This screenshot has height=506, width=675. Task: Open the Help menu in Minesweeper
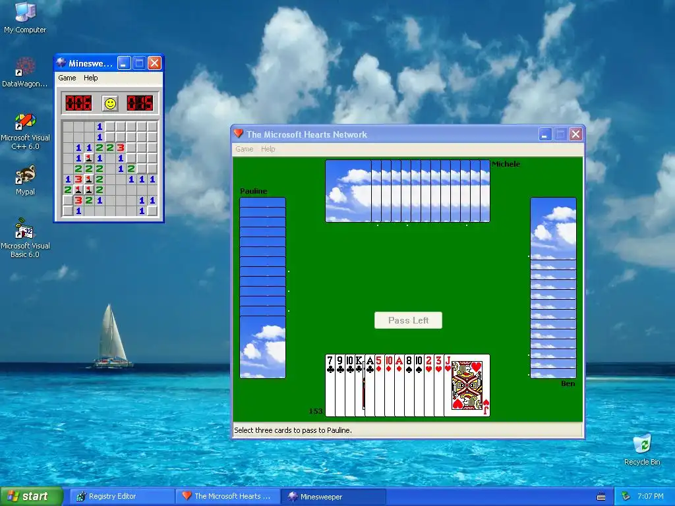[90, 78]
